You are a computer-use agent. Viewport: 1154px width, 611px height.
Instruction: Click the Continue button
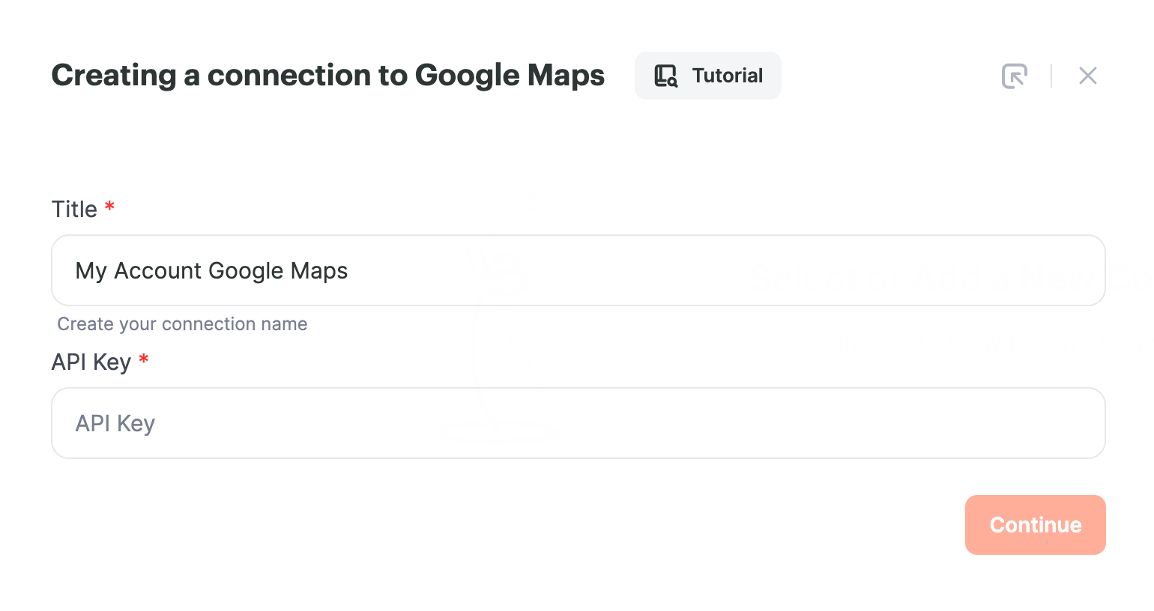1036,525
